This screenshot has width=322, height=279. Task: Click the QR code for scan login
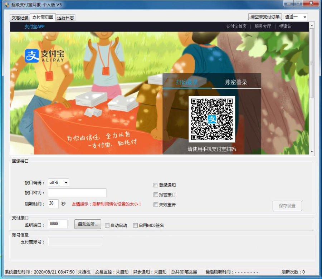click(x=212, y=119)
